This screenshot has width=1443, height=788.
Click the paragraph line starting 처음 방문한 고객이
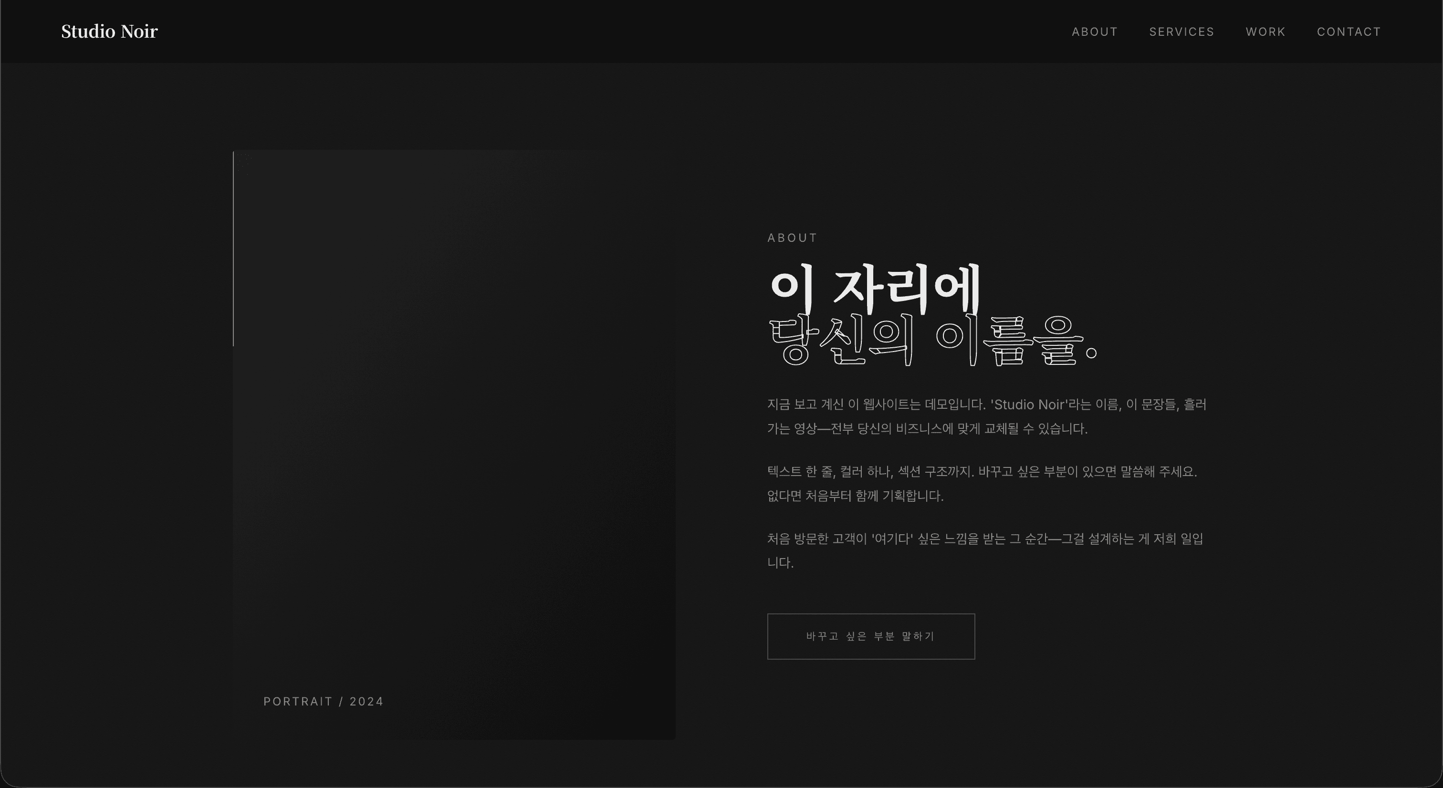984,539
